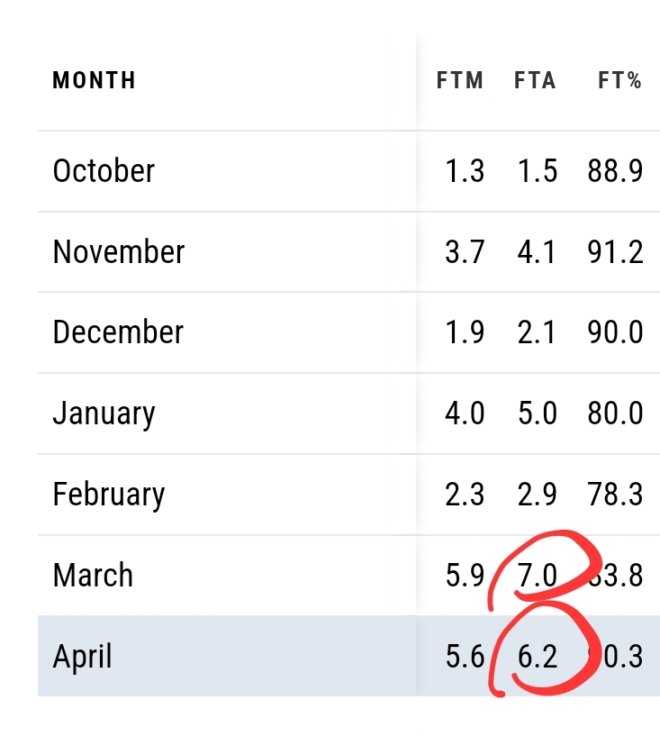Click January's 5.0 FTA value

coord(538,413)
